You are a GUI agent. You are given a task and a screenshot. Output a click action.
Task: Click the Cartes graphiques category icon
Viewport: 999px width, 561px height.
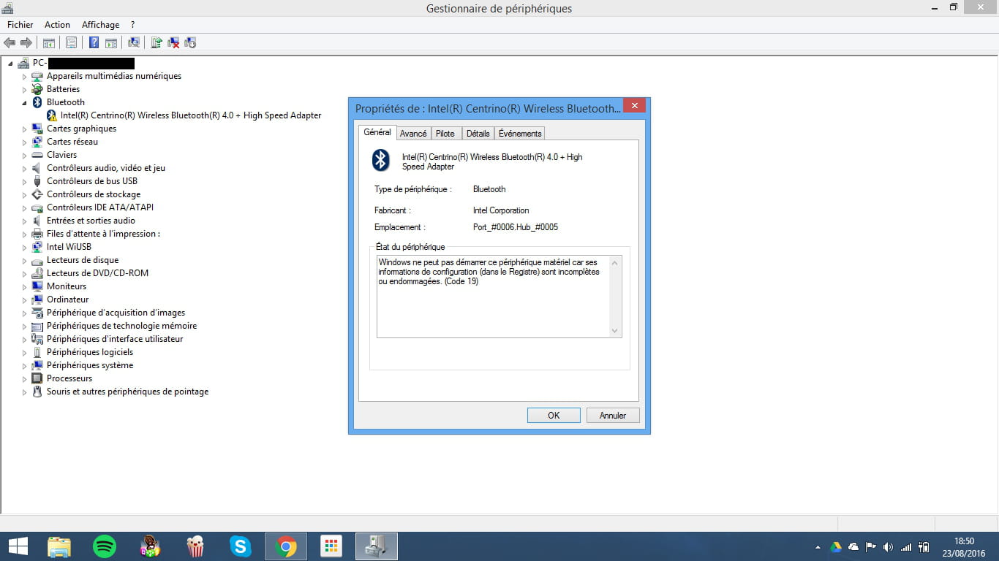coord(38,129)
